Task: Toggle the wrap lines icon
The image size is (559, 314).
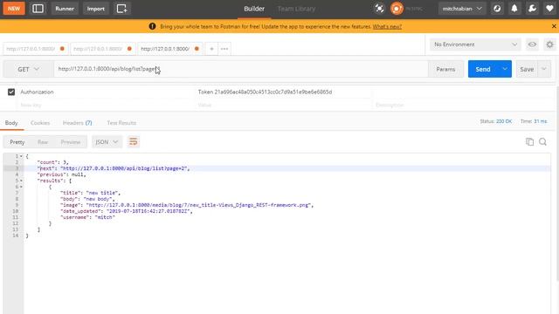Action: (134, 142)
